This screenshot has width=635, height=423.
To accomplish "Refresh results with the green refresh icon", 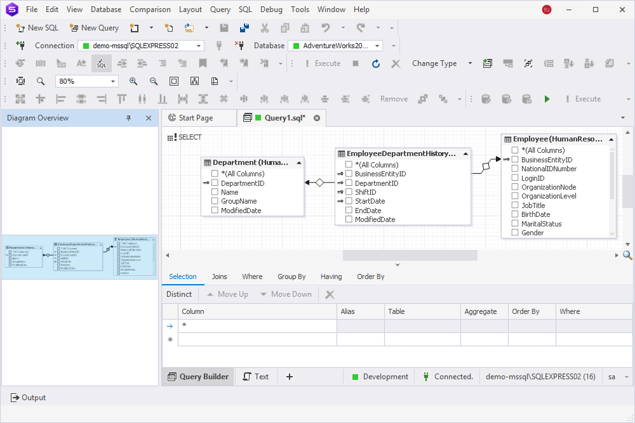I will [375, 63].
